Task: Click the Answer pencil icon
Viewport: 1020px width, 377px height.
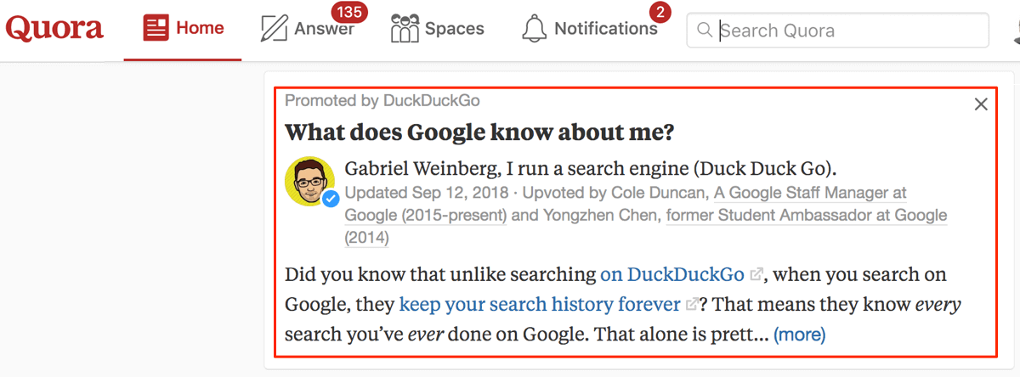Action: 274,29
